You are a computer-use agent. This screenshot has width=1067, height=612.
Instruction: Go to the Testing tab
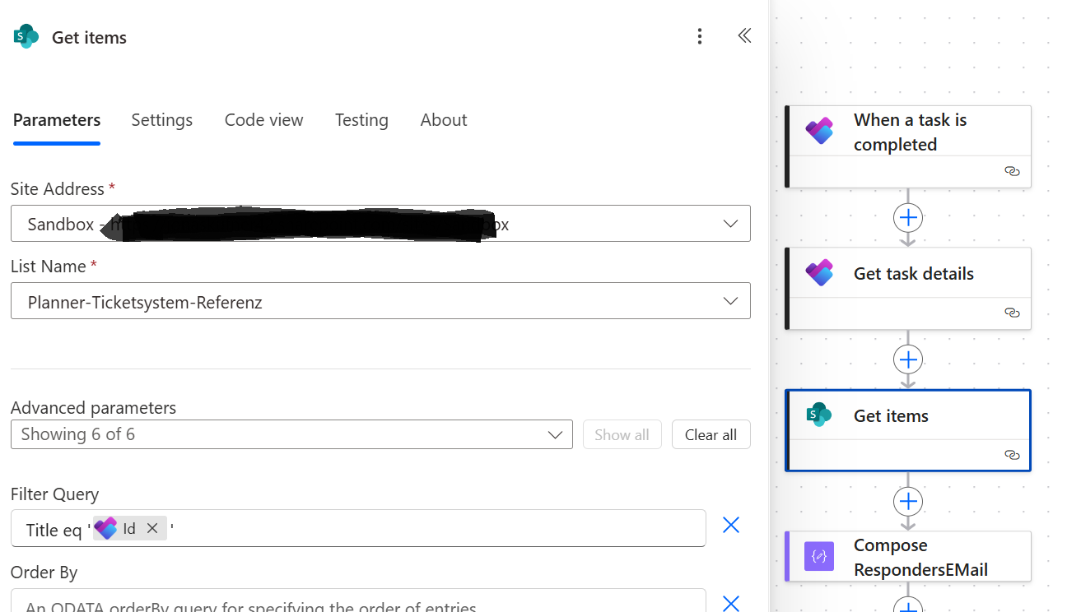tap(361, 120)
